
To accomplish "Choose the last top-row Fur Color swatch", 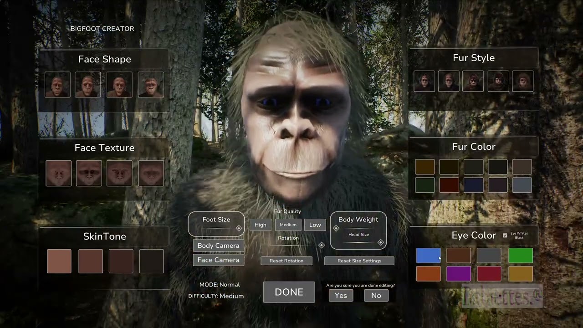I will tap(522, 167).
